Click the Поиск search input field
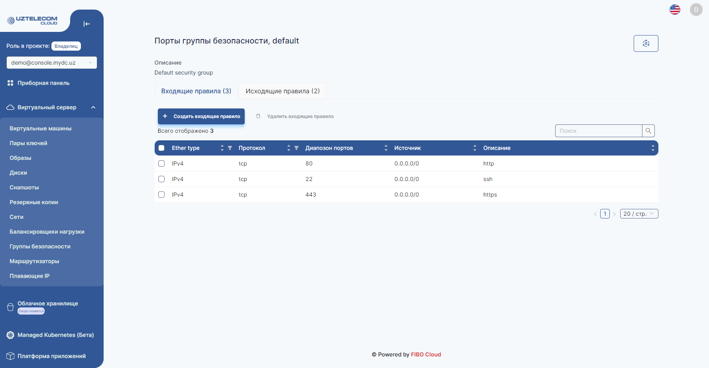The height and width of the screenshot is (368, 709). coord(598,131)
